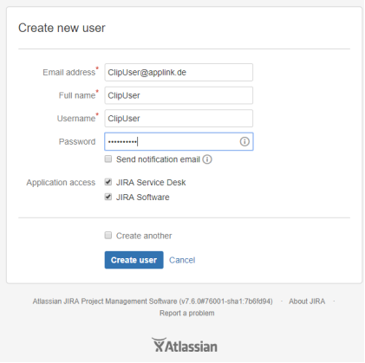365x363 pixels.
Task: Open the About JIRA link
Action: pyautogui.click(x=307, y=301)
